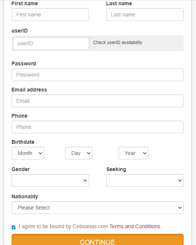Expand the Gender dropdown

[50, 180]
